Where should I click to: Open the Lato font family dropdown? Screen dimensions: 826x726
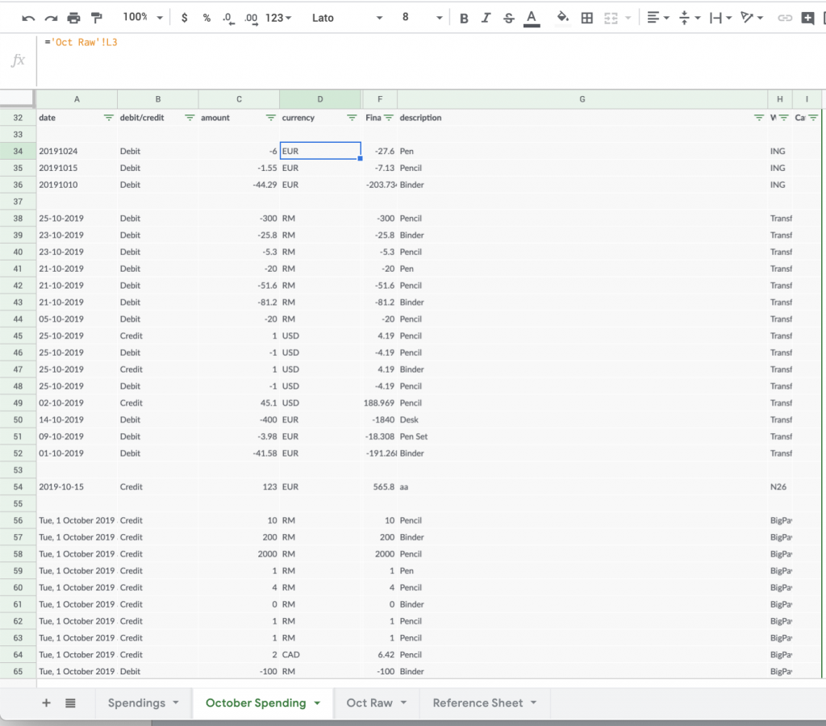click(x=347, y=18)
